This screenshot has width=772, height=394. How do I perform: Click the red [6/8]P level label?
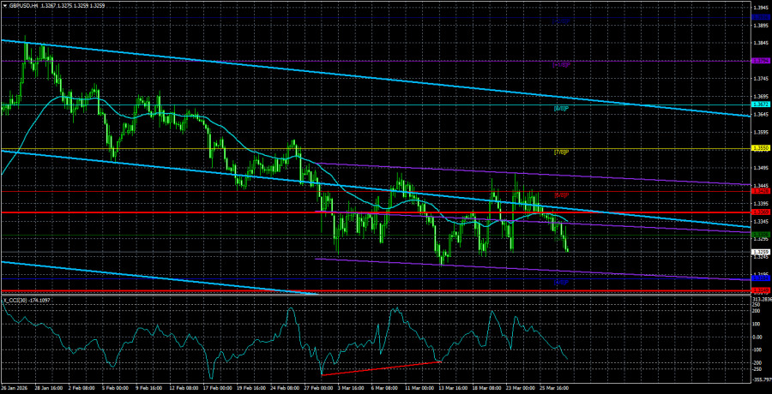coord(560,195)
